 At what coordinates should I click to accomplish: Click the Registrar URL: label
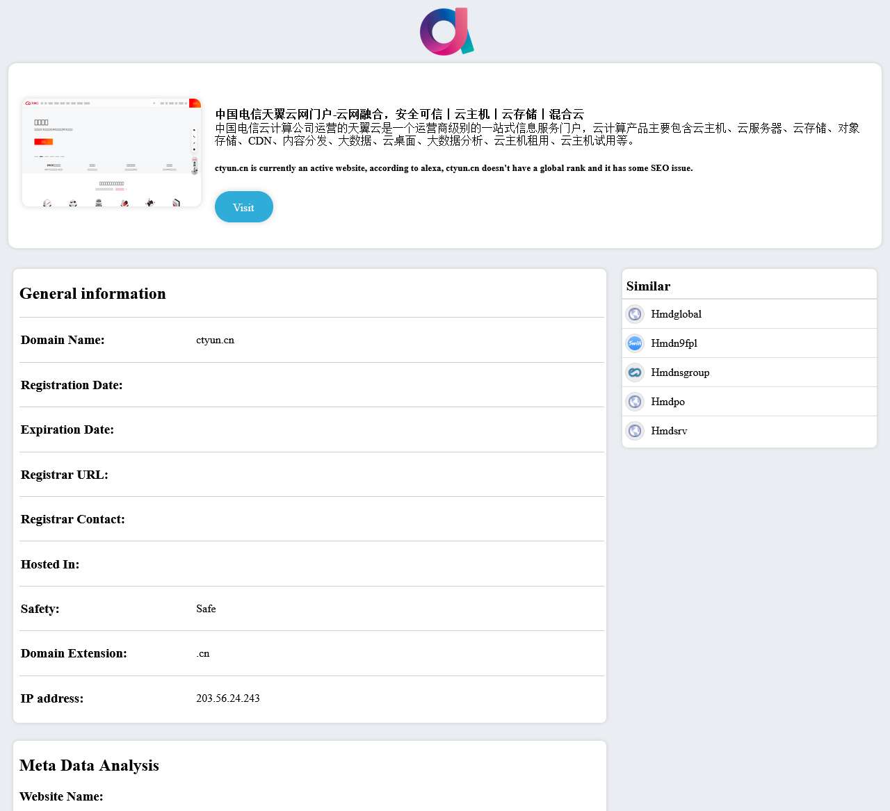click(x=65, y=475)
